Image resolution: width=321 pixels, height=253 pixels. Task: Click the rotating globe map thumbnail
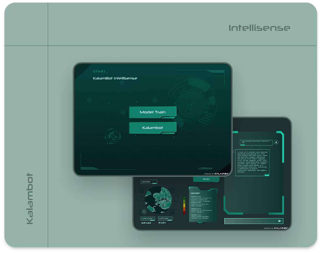(x=159, y=200)
